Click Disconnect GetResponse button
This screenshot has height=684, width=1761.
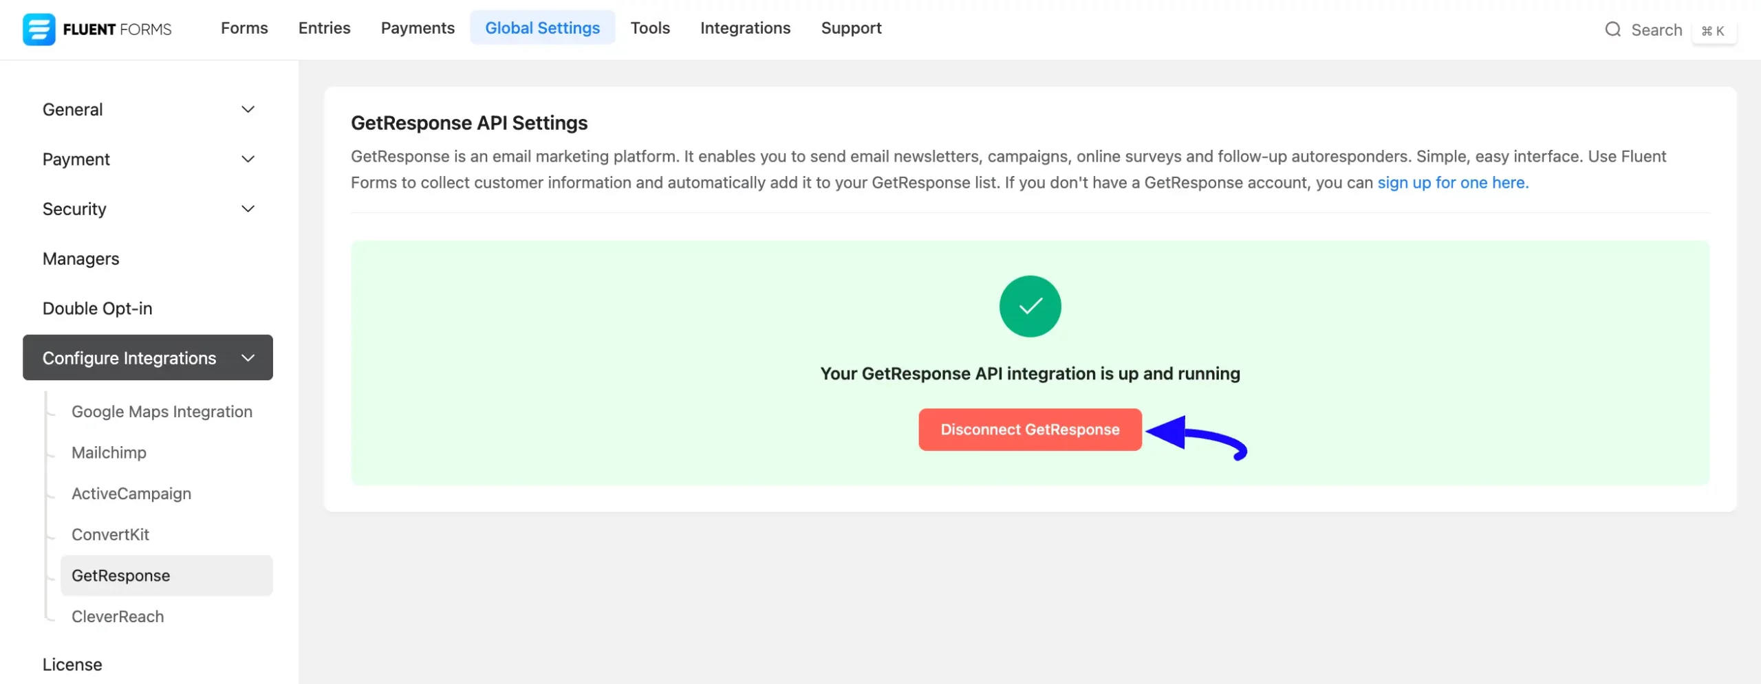point(1029,429)
